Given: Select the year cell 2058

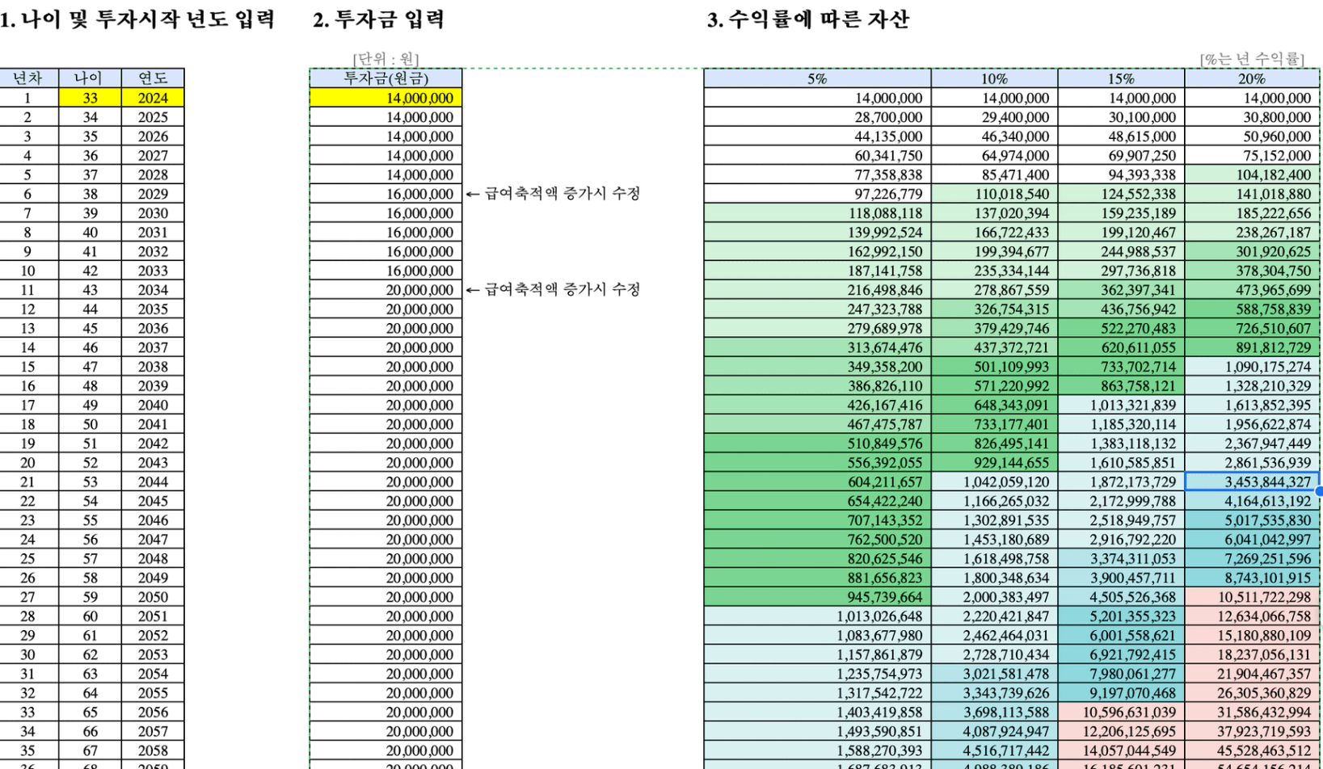Looking at the screenshot, I should pos(153,750).
